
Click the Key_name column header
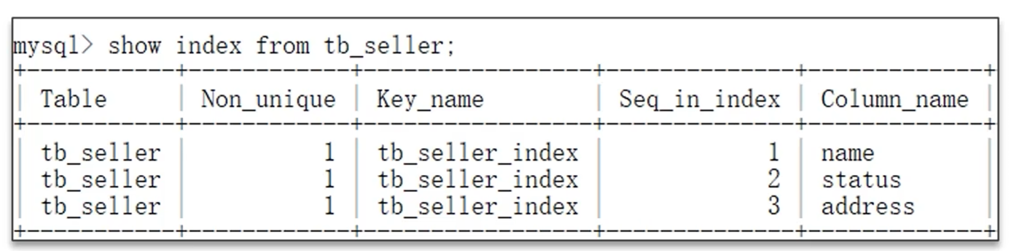coord(430,100)
